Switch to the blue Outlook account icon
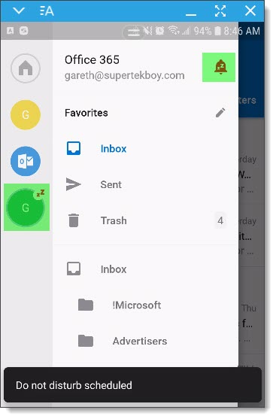The height and width of the screenshot is (419, 276). (x=26, y=162)
